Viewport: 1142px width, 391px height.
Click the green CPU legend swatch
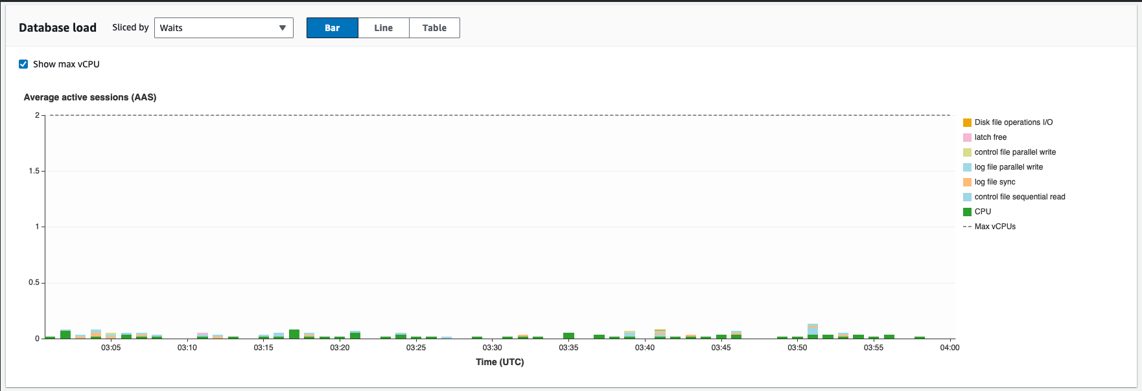pyautogui.click(x=967, y=212)
